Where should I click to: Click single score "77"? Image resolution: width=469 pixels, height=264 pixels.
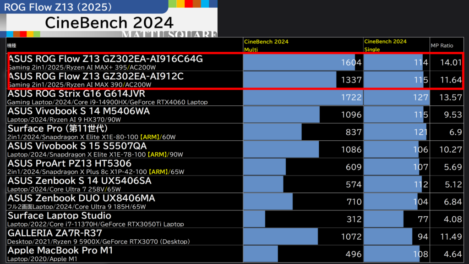click(423, 219)
